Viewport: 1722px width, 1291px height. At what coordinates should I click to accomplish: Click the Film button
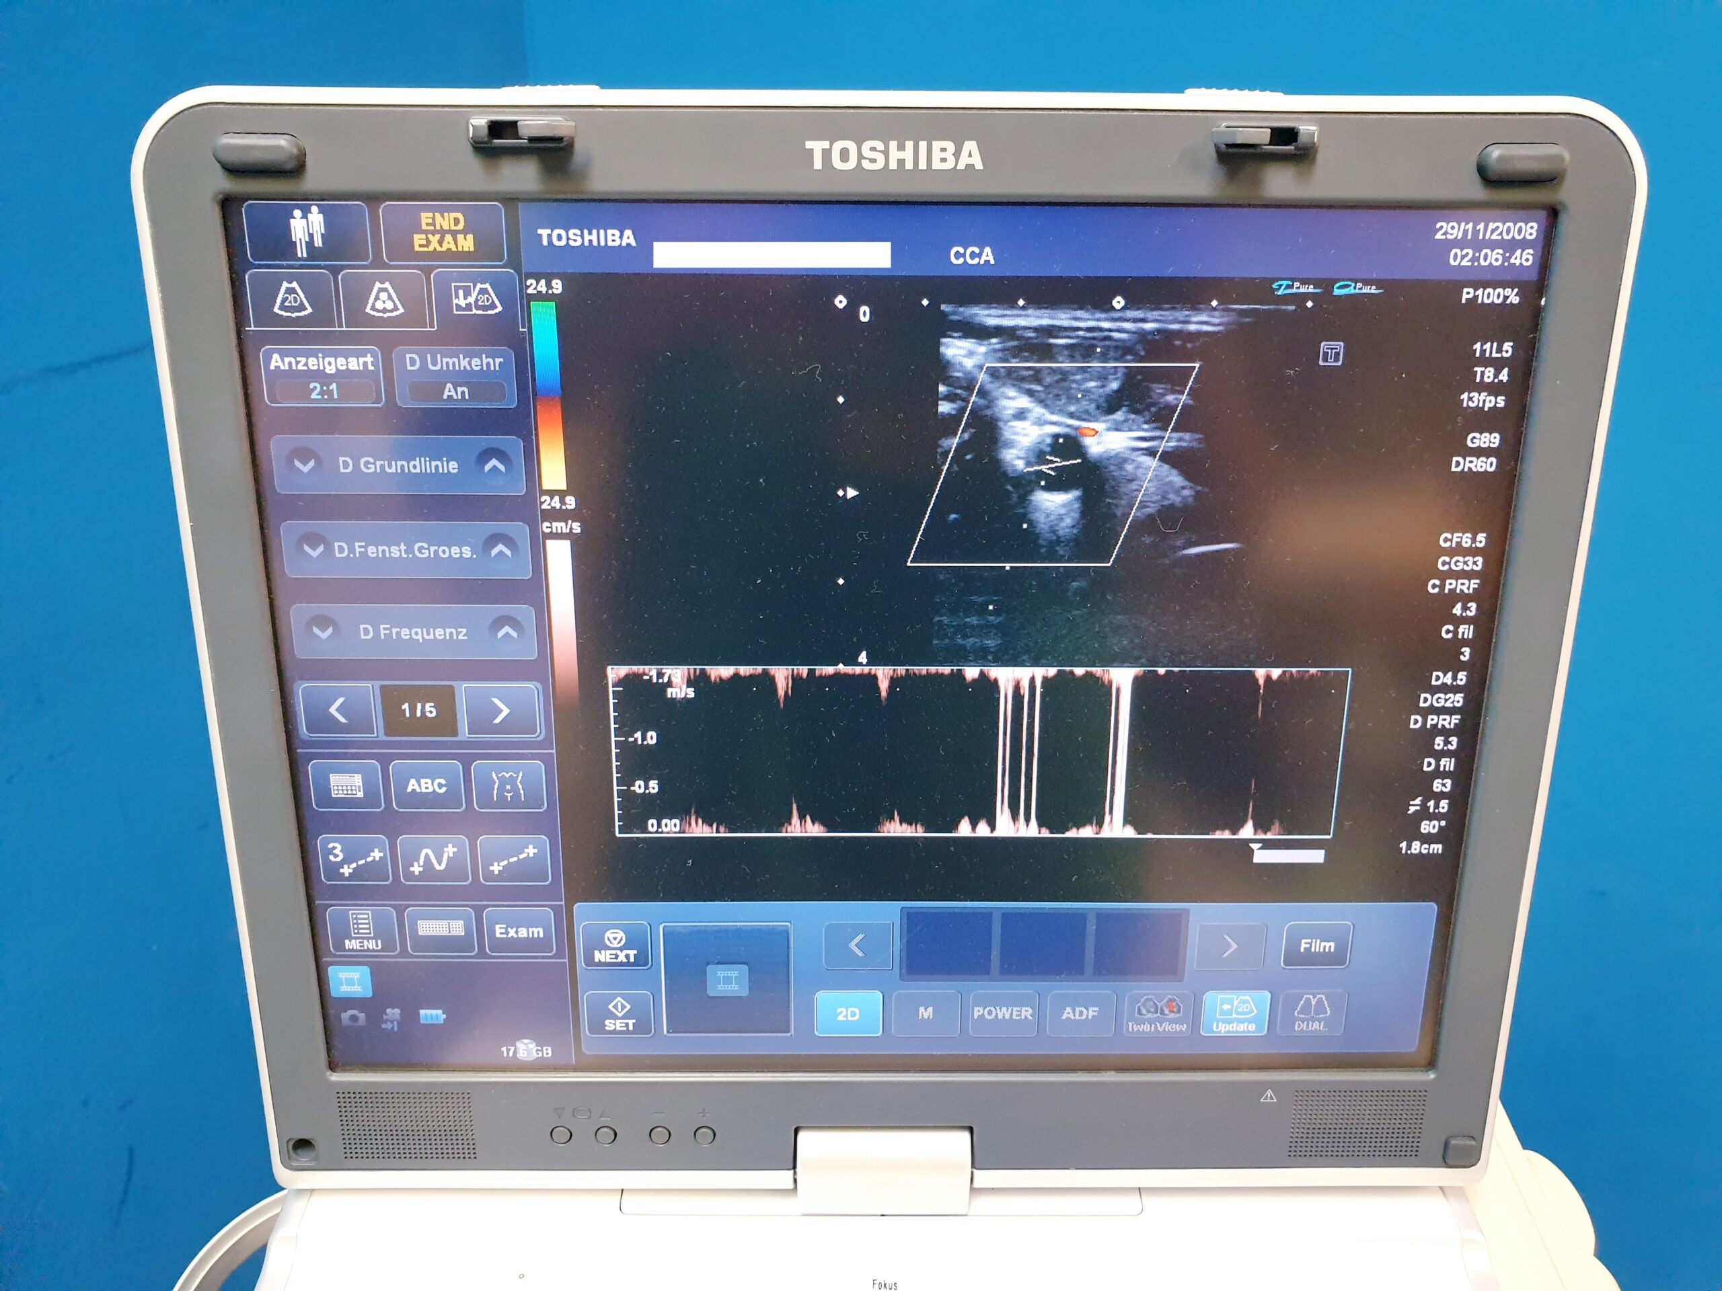(1316, 946)
